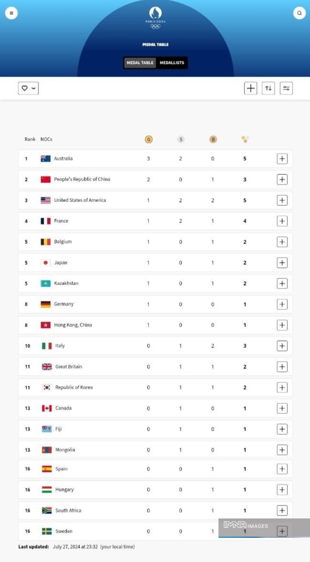Click the Paris 2024 Olympic logo

(x=155, y=18)
